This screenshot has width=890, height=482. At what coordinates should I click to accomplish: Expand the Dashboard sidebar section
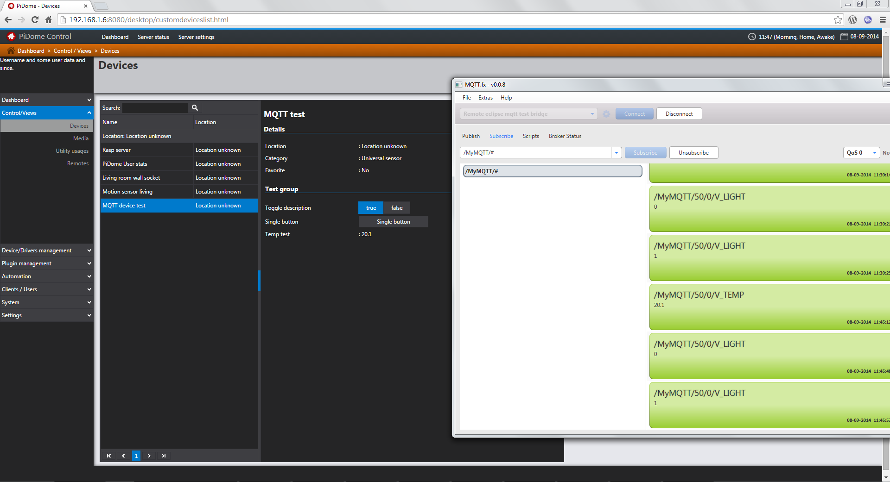point(46,100)
